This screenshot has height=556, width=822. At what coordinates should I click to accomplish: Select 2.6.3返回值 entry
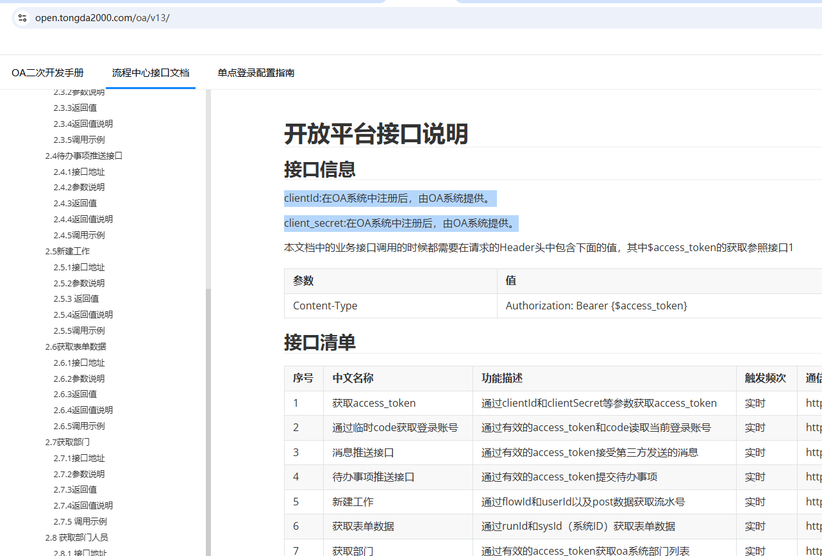[75, 394]
